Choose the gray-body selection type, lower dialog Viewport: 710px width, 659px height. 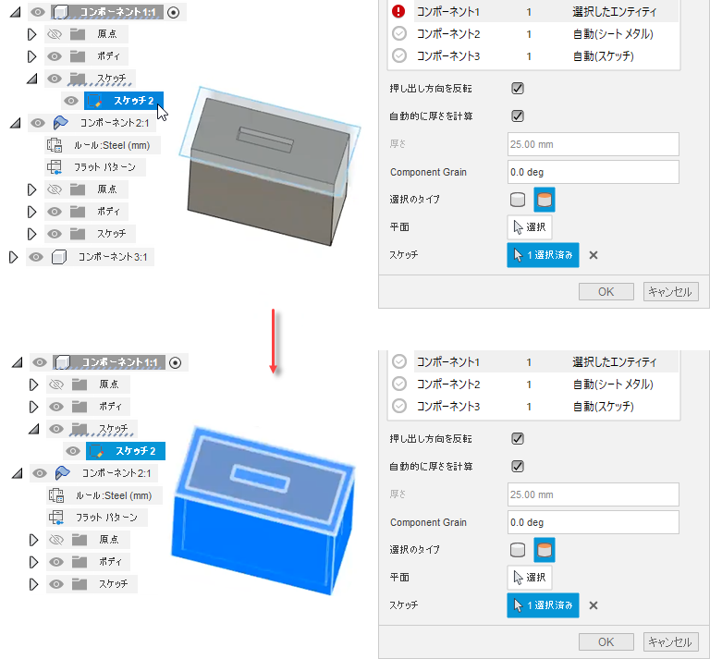pos(518,550)
